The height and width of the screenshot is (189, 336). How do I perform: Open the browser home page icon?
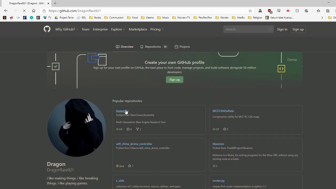click(34, 11)
